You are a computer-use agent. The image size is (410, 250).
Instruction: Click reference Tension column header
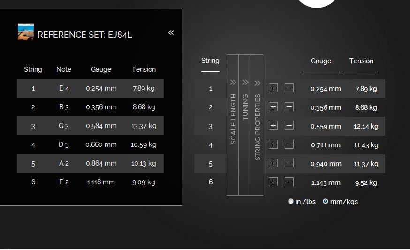pos(144,69)
